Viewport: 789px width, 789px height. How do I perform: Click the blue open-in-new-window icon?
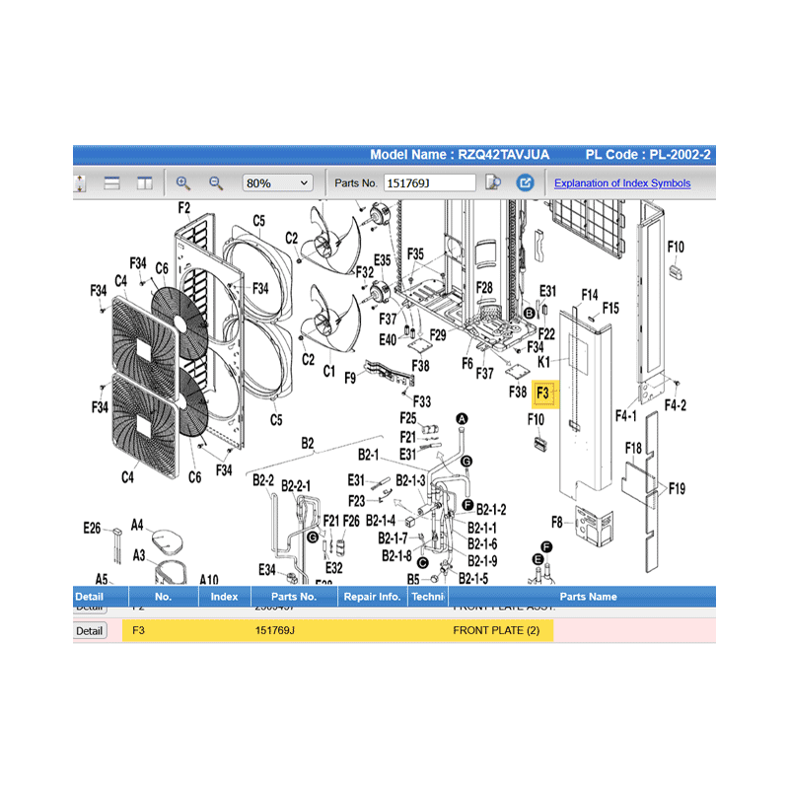[526, 183]
